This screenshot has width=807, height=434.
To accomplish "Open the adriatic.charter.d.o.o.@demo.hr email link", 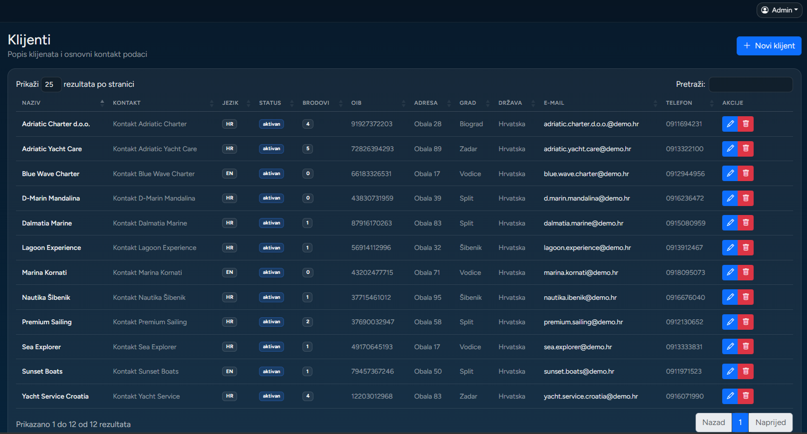I will click(591, 124).
